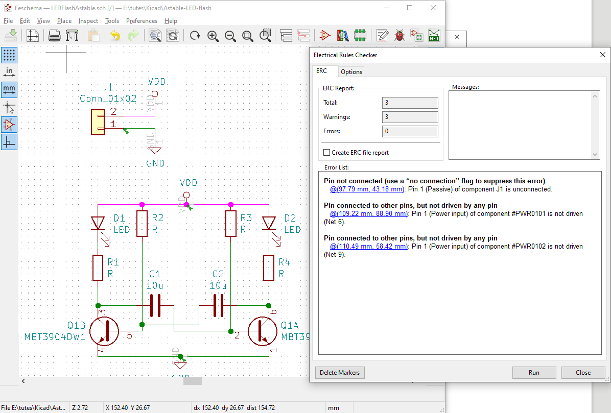
Task: Open the Plot schematic tool
Action: [x=72, y=36]
